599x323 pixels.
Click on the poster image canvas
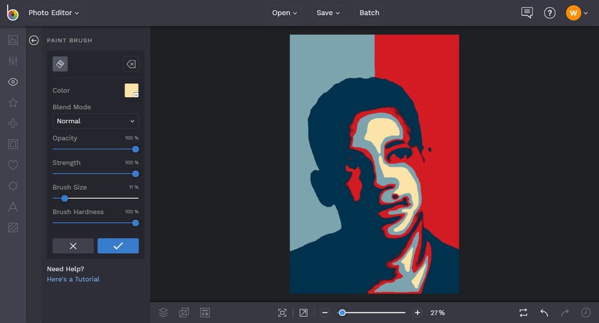point(374,164)
